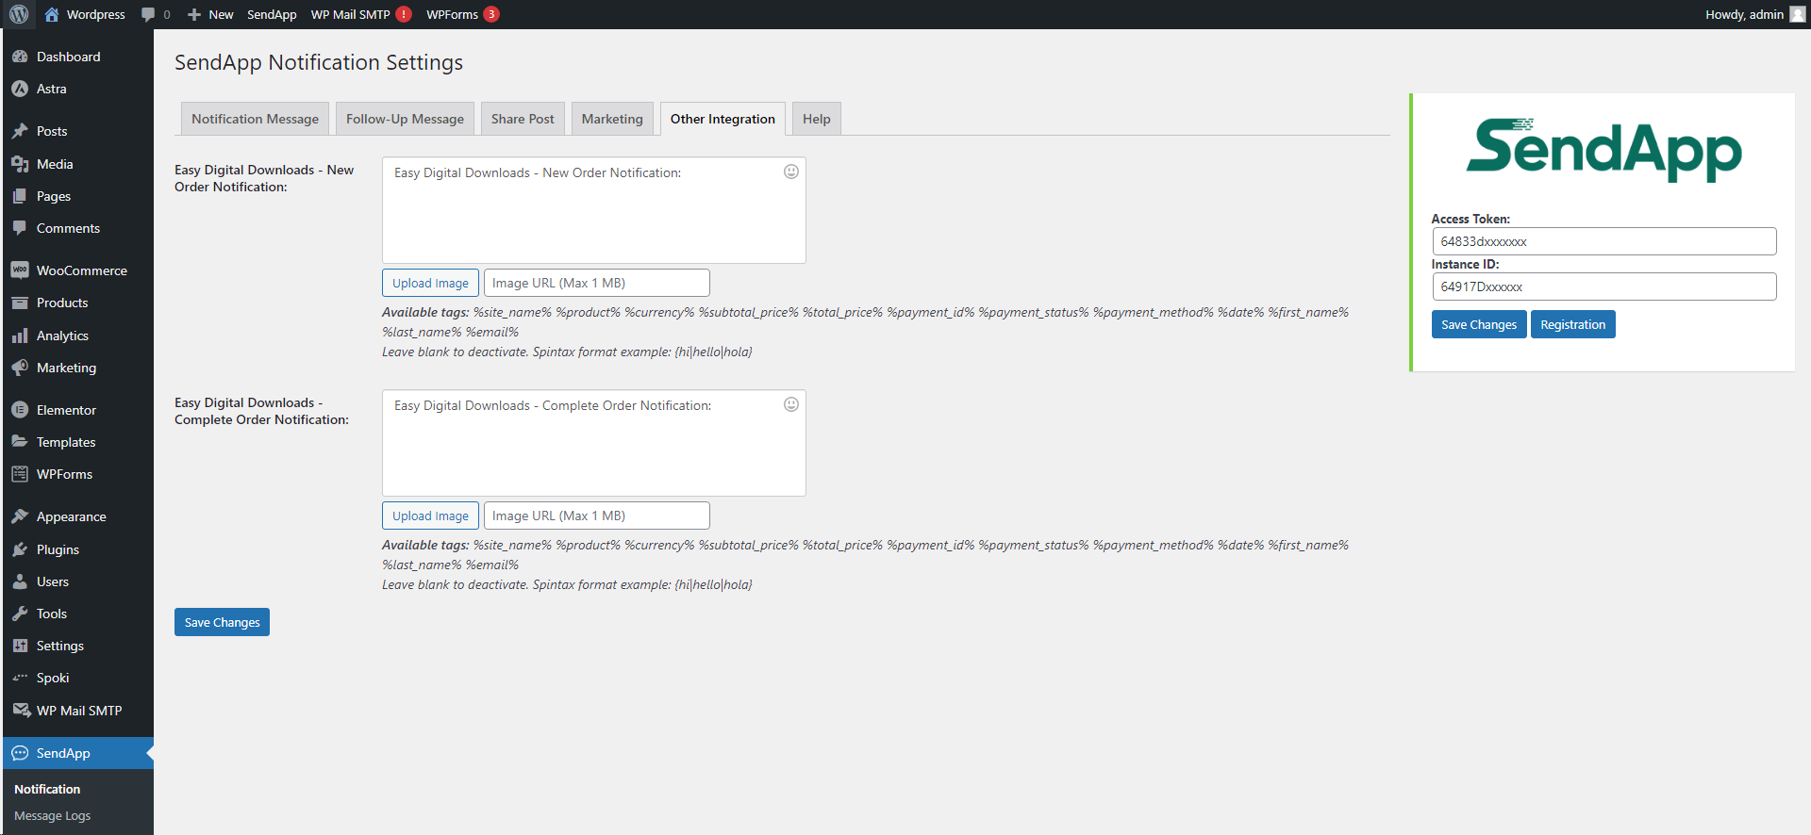The height and width of the screenshot is (835, 1811).
Task: Open the Help tab
Action: coord(817,119)
